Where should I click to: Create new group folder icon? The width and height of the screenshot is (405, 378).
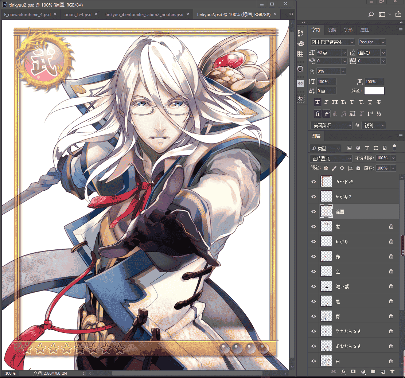pyautogui.click(x=373, y=372)
